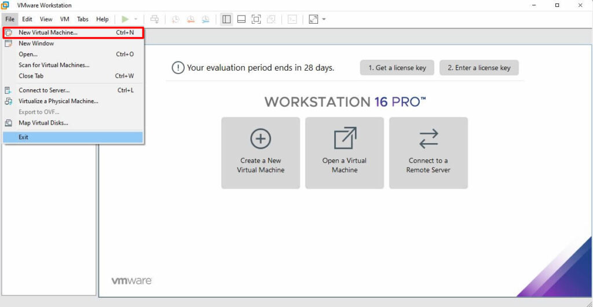Screen dimensions: 593x307
Task: Click the Get a license key button
Action: [x=397, y=68]
